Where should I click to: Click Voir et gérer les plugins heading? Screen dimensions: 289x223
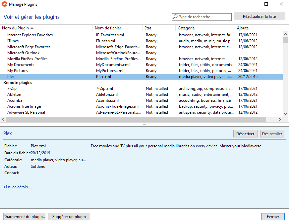32,17
